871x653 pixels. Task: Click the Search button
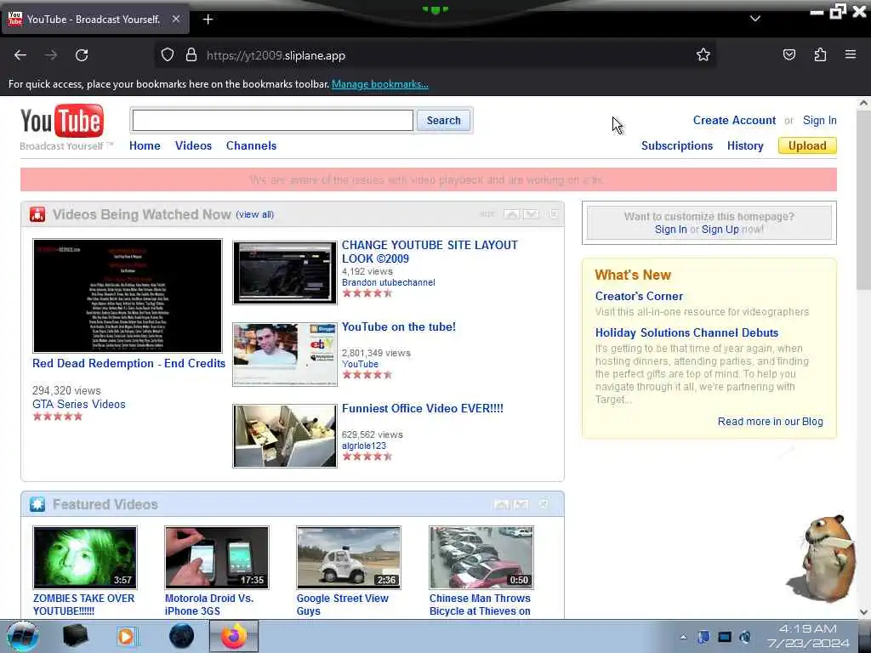[443, 121]
